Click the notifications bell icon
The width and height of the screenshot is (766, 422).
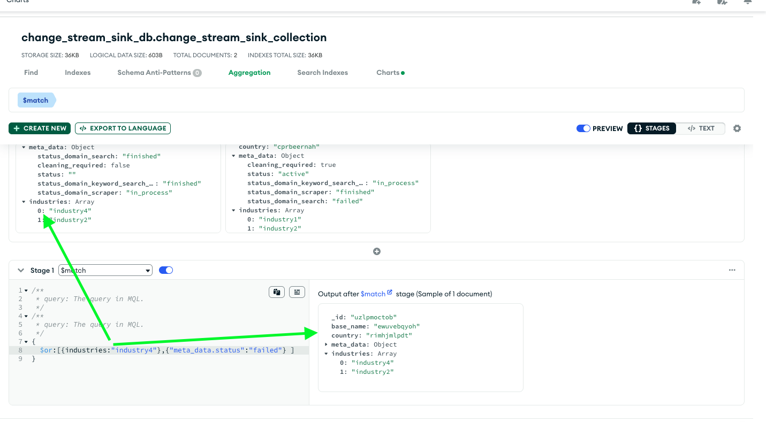point(748,2)
